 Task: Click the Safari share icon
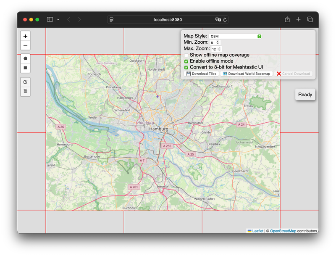(x=287, y=19)
